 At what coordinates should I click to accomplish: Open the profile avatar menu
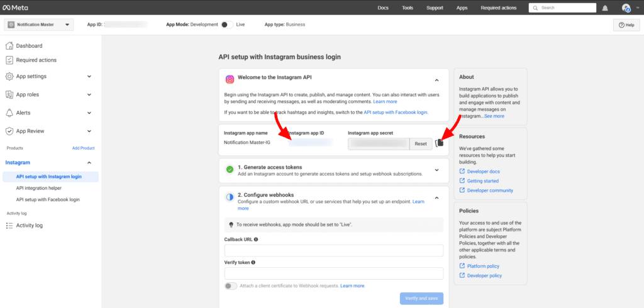click(626, 8)
